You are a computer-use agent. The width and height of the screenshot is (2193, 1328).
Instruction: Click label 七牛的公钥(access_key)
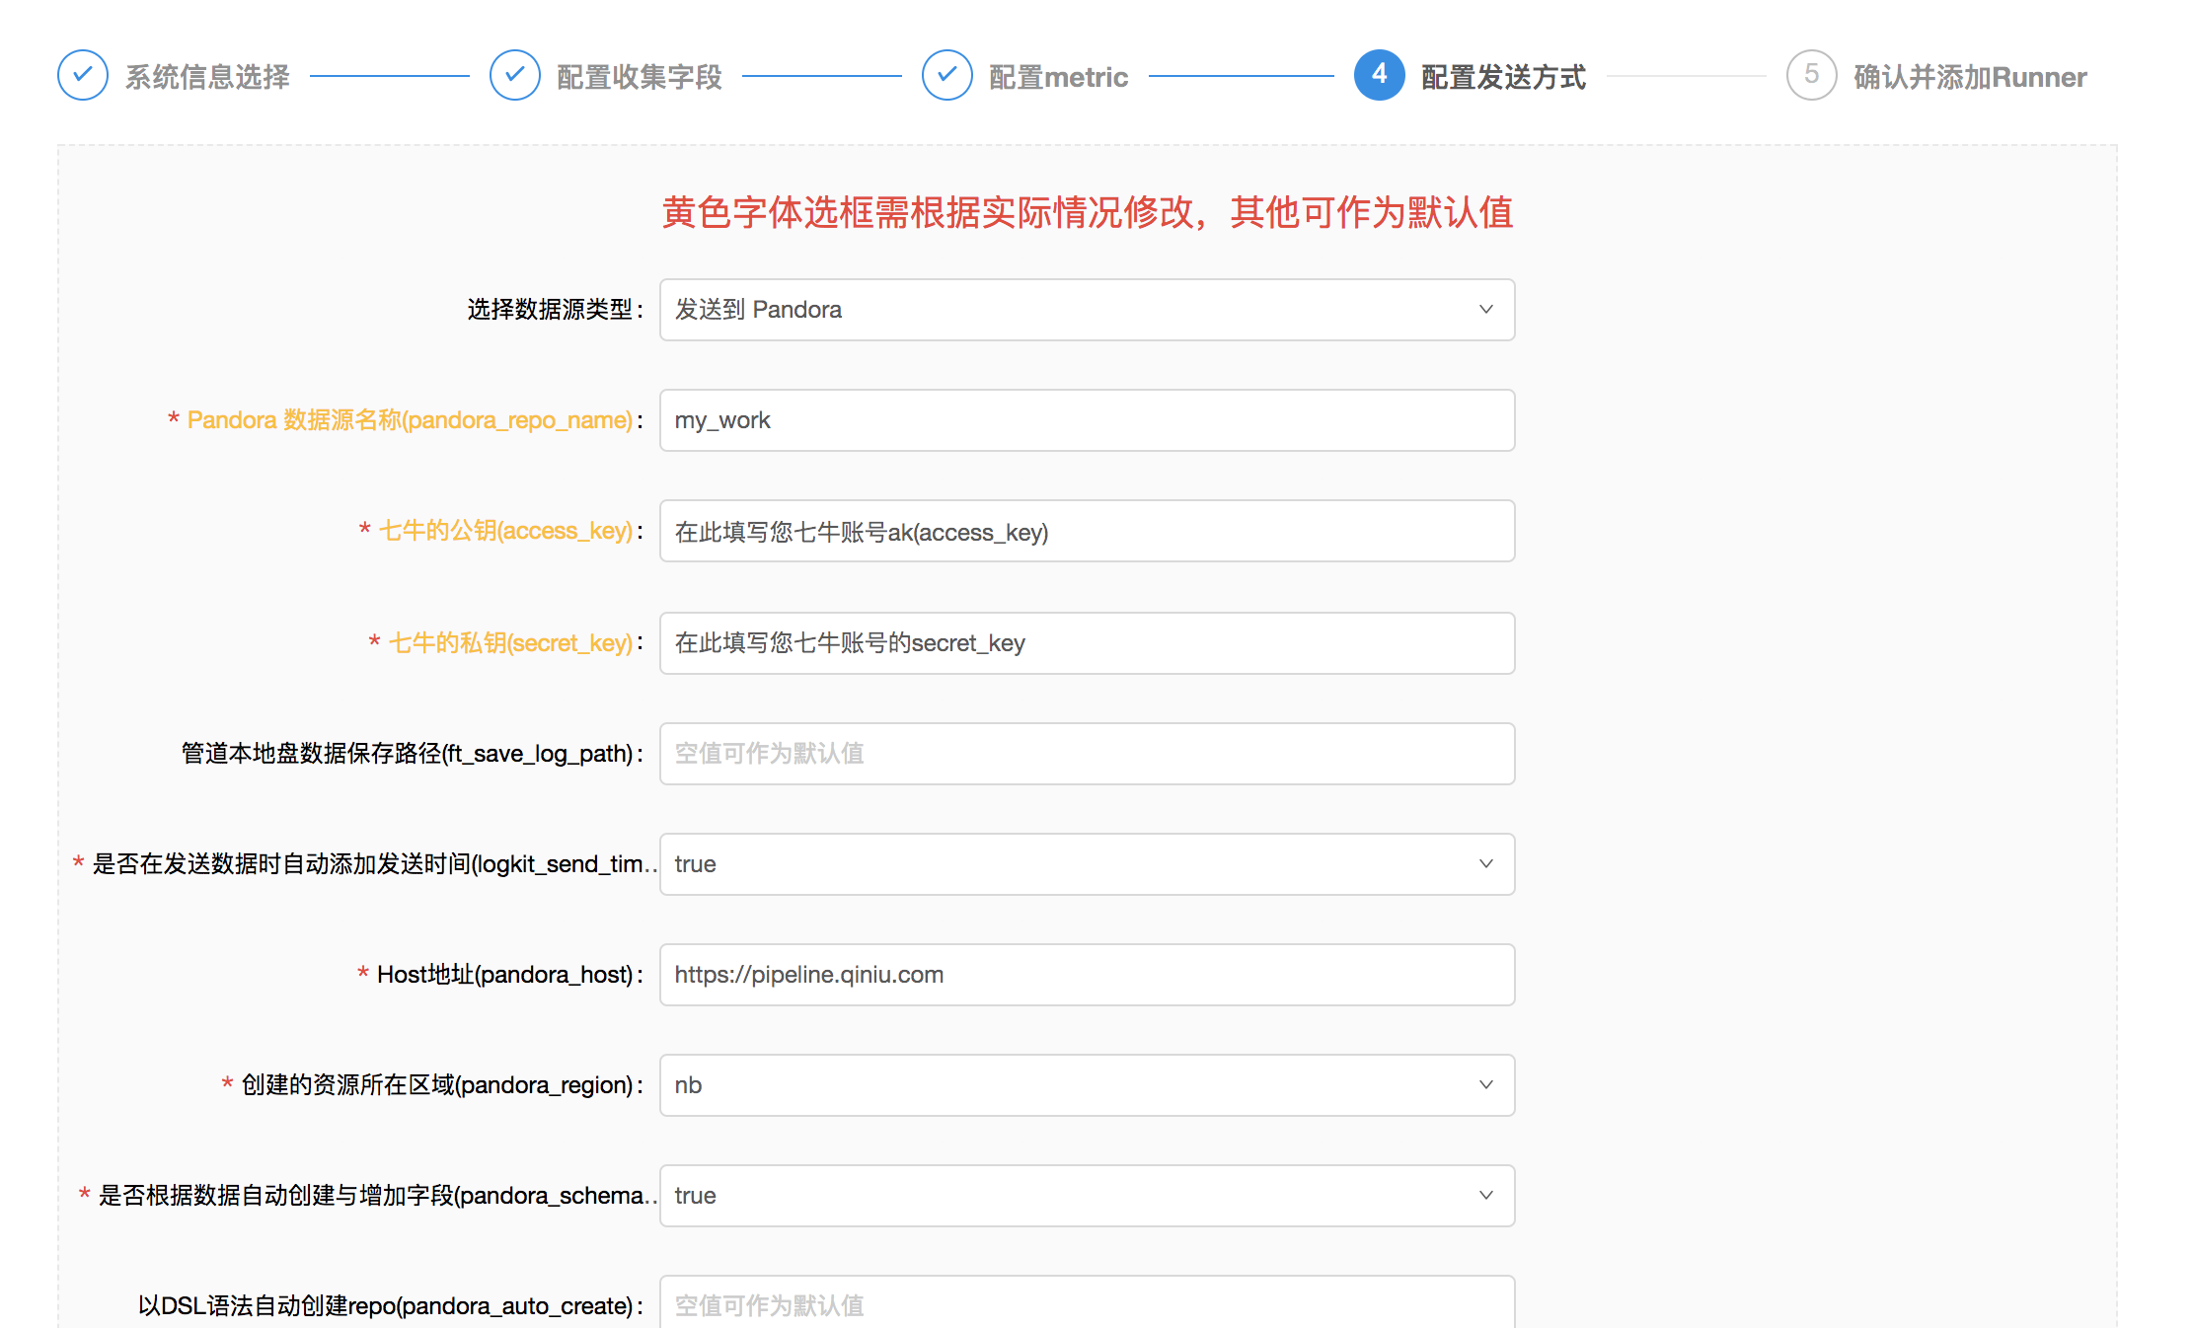click(x=505, y=531)
